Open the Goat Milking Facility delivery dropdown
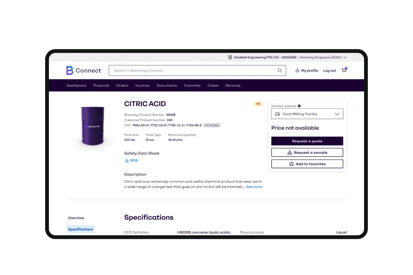Viewport: 413px width, 275px height. coord(307,114)
